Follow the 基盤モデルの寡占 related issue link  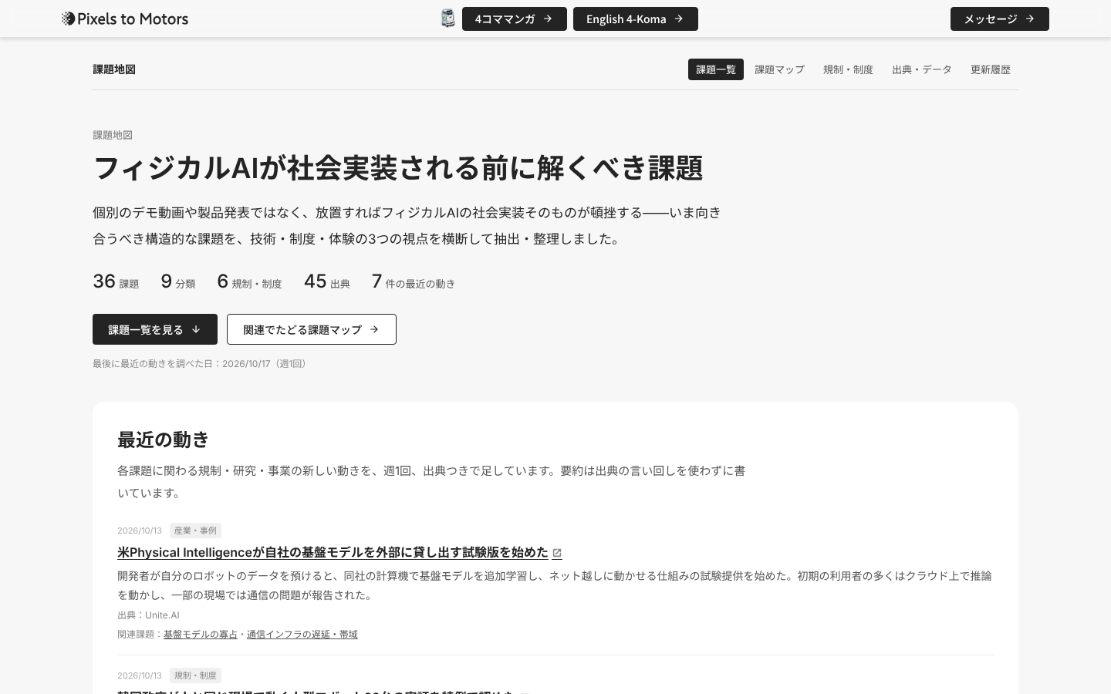pos(201,634)
